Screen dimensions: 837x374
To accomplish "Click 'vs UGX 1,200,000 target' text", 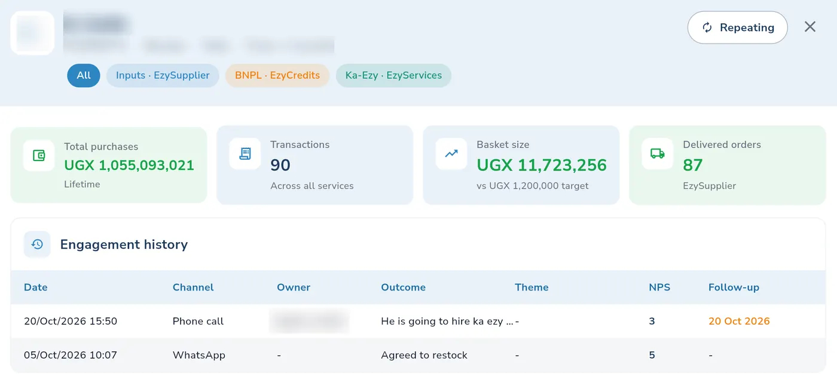I will pos(533,186).
